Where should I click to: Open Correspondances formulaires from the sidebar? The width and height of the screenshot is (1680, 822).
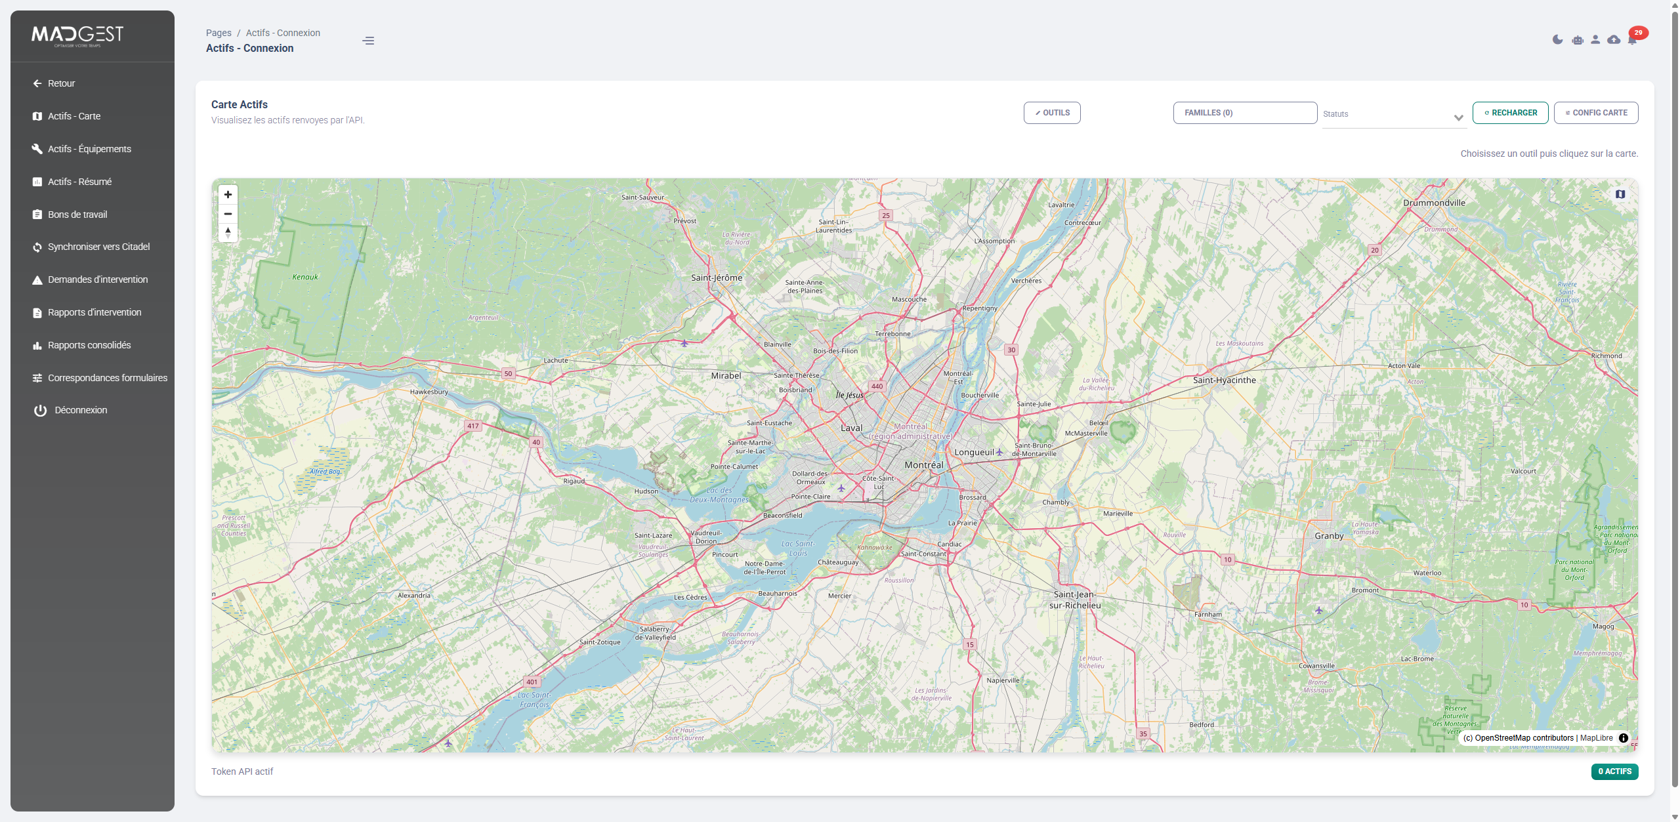(108, 377)
